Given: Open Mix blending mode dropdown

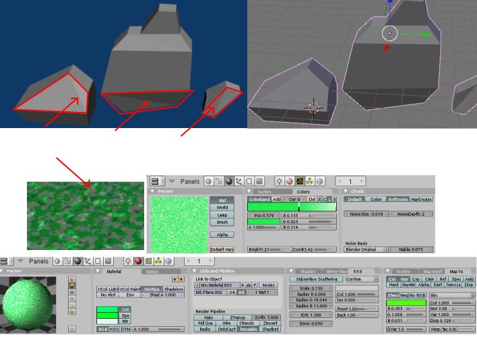Looking at the screenshot, I should pyautogui.click(x=452, y=296).
